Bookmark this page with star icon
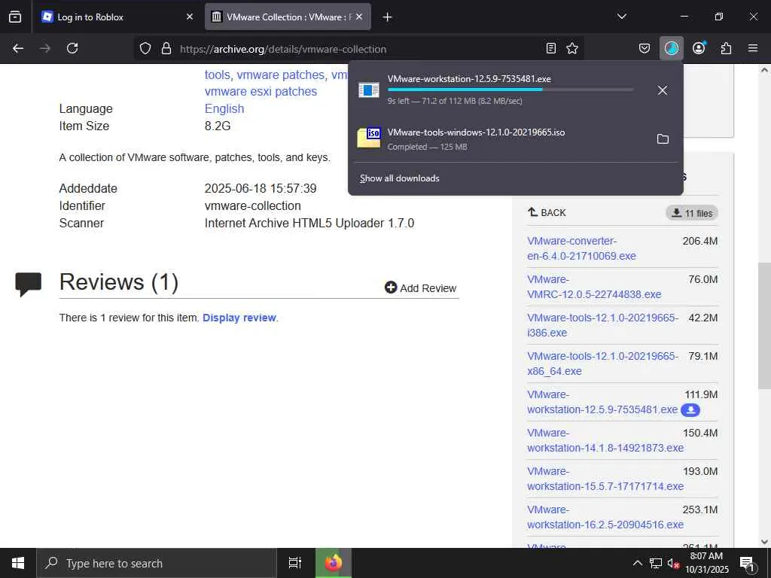Image resolution: width=771 pixels, height=578 pixels. tap(572, 48)
